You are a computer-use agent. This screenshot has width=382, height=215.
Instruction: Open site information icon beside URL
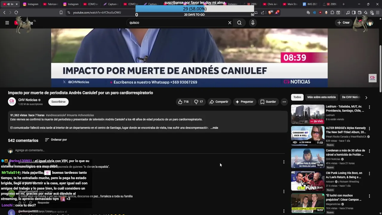69,13
